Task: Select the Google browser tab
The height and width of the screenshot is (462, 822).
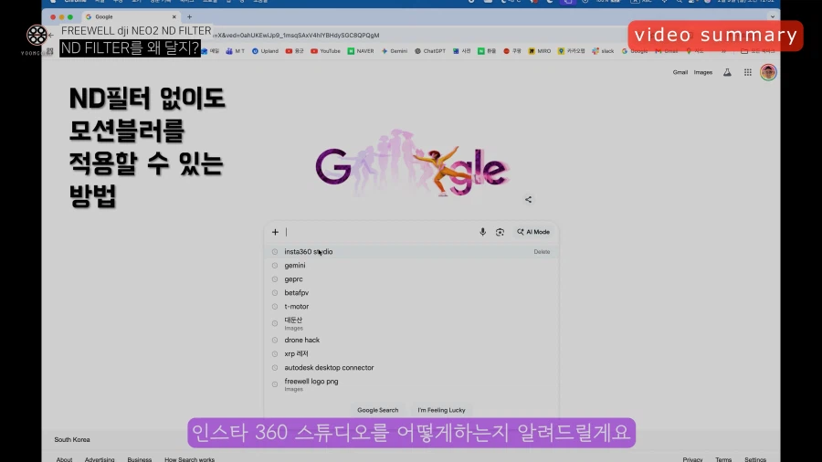Action: 131,16
